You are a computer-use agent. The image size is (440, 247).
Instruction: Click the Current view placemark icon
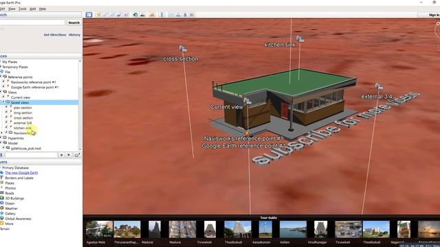[247, 101]
